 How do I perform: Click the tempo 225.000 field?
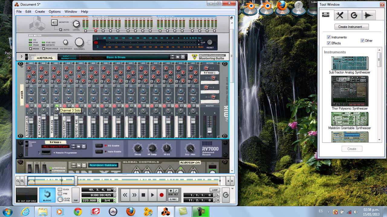click(89, 200)
